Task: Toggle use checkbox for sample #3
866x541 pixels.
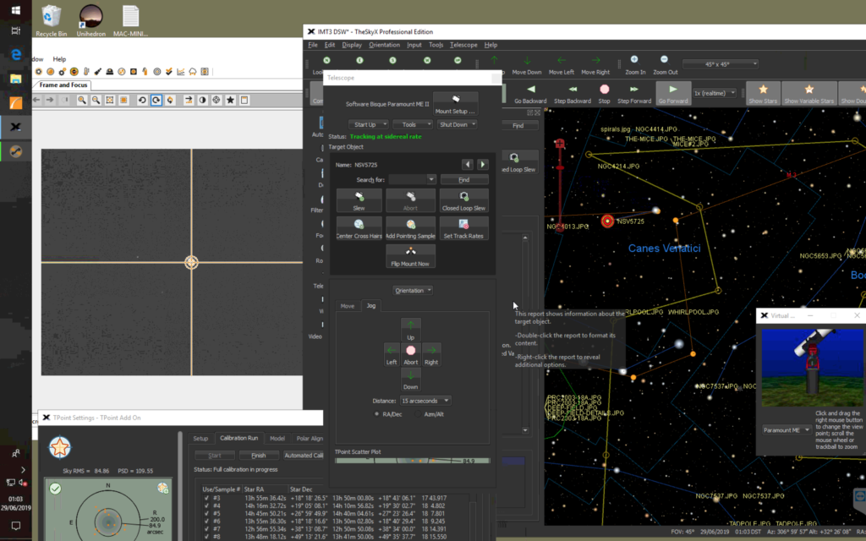Action: click(x=206, y=498)
